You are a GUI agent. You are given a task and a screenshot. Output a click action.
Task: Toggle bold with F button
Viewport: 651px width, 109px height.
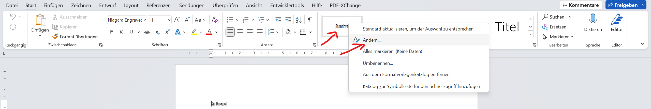click(x=111, y=32)
